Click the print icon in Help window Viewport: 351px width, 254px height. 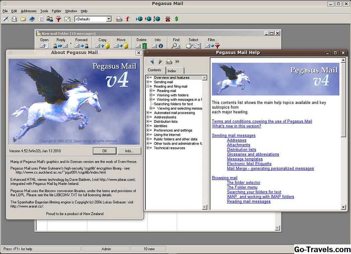tap(169, 62)
